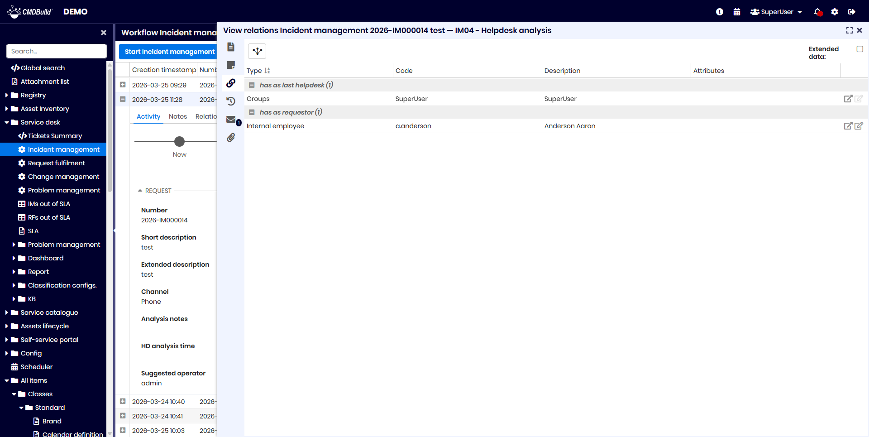The height and width of the screenshot is (437, 869).
Task: Collapse the 'has as requestor' group
Action: (x=252, y=112)
